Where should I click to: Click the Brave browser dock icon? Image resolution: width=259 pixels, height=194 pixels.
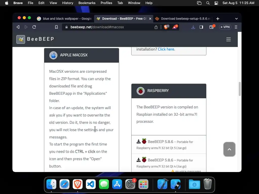tap(78, 184)
